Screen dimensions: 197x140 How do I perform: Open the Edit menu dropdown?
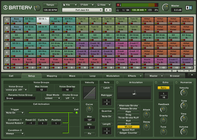[87, 5]
